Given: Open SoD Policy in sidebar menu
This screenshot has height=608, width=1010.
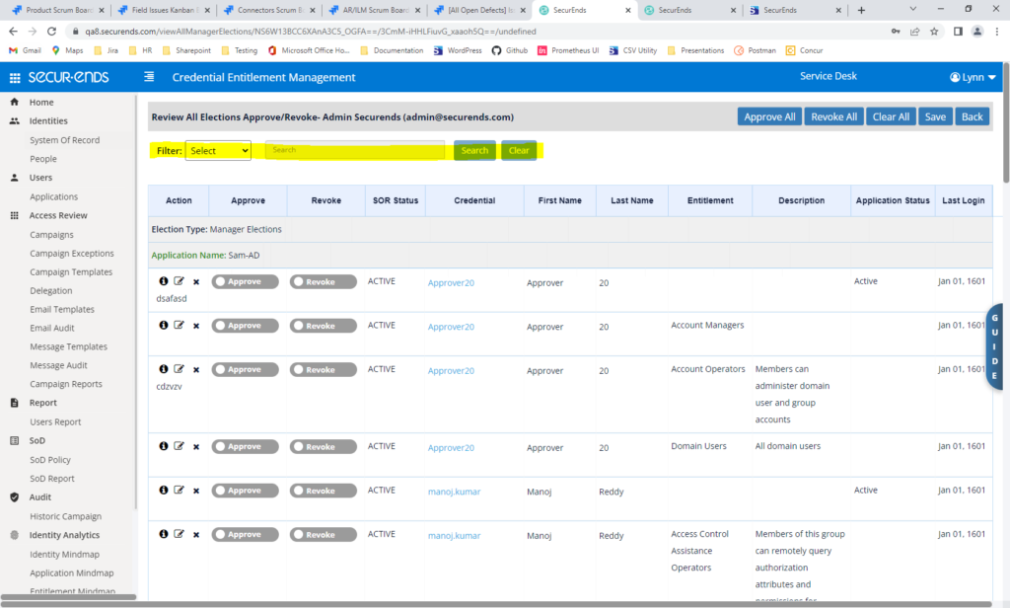Looking at the screenshot, I should click(50, 460).
